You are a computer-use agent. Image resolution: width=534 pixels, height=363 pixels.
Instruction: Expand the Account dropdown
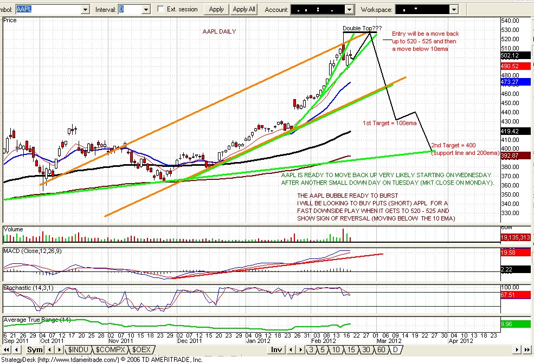[349, 10]
